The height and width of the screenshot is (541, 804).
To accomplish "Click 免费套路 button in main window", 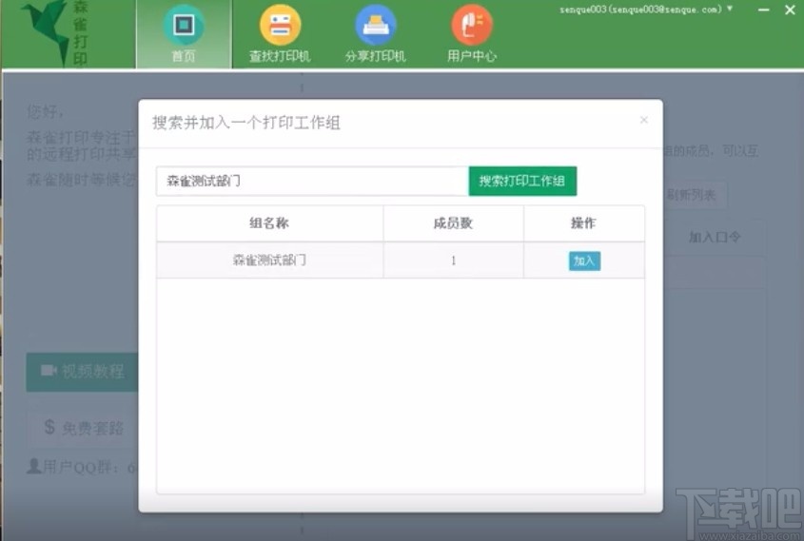I will click(x=82, y=428).
